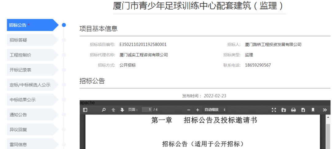Click the 公开招标 bidding method value

(128, 65)
